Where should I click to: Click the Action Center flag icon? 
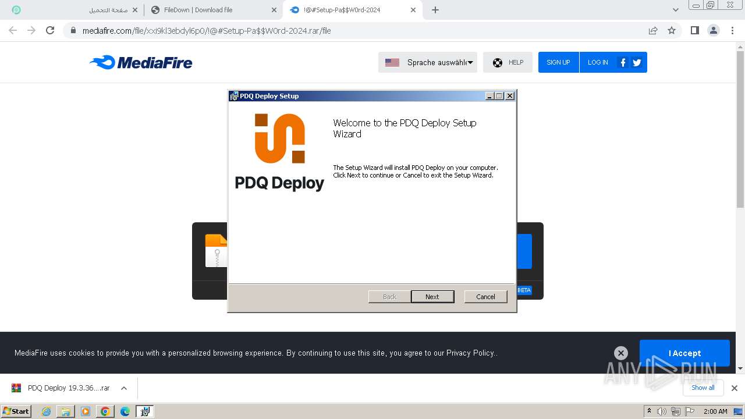[x=689, y=411]
